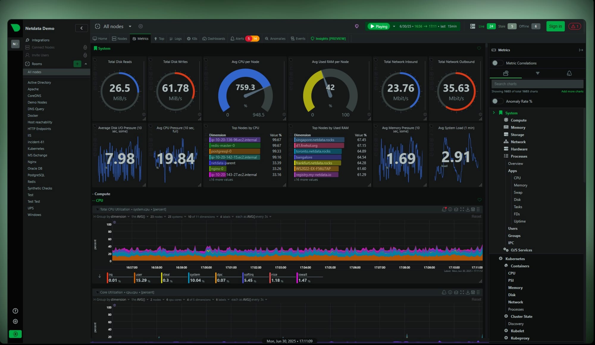Click the Playing playback button
Screen dimensions: 595x345
click(379, 26)
